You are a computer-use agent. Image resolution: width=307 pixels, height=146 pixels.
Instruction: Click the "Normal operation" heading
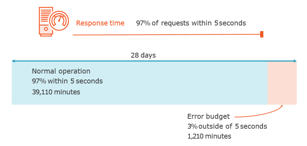pyautogui.click(x=61, y=71)
